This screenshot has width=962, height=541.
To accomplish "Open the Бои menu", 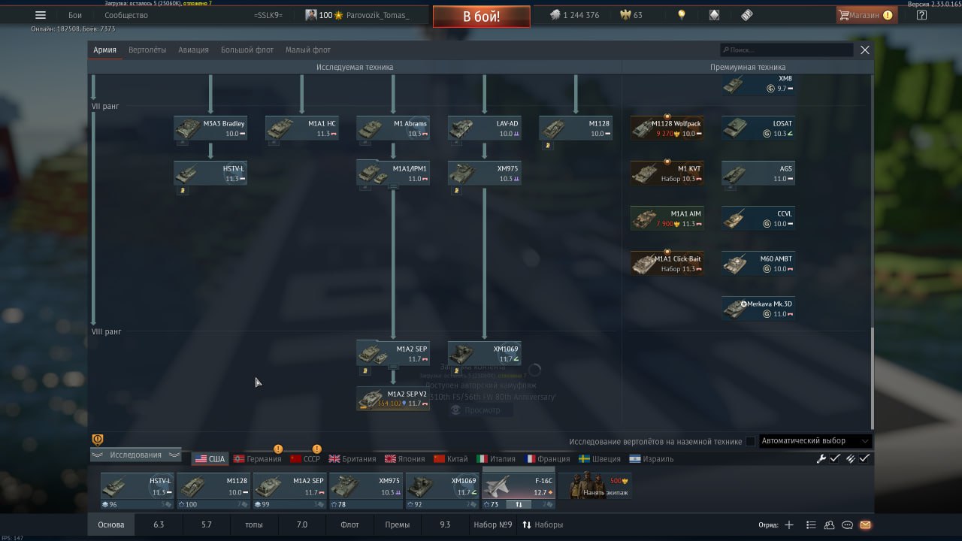I will point(75,15).
